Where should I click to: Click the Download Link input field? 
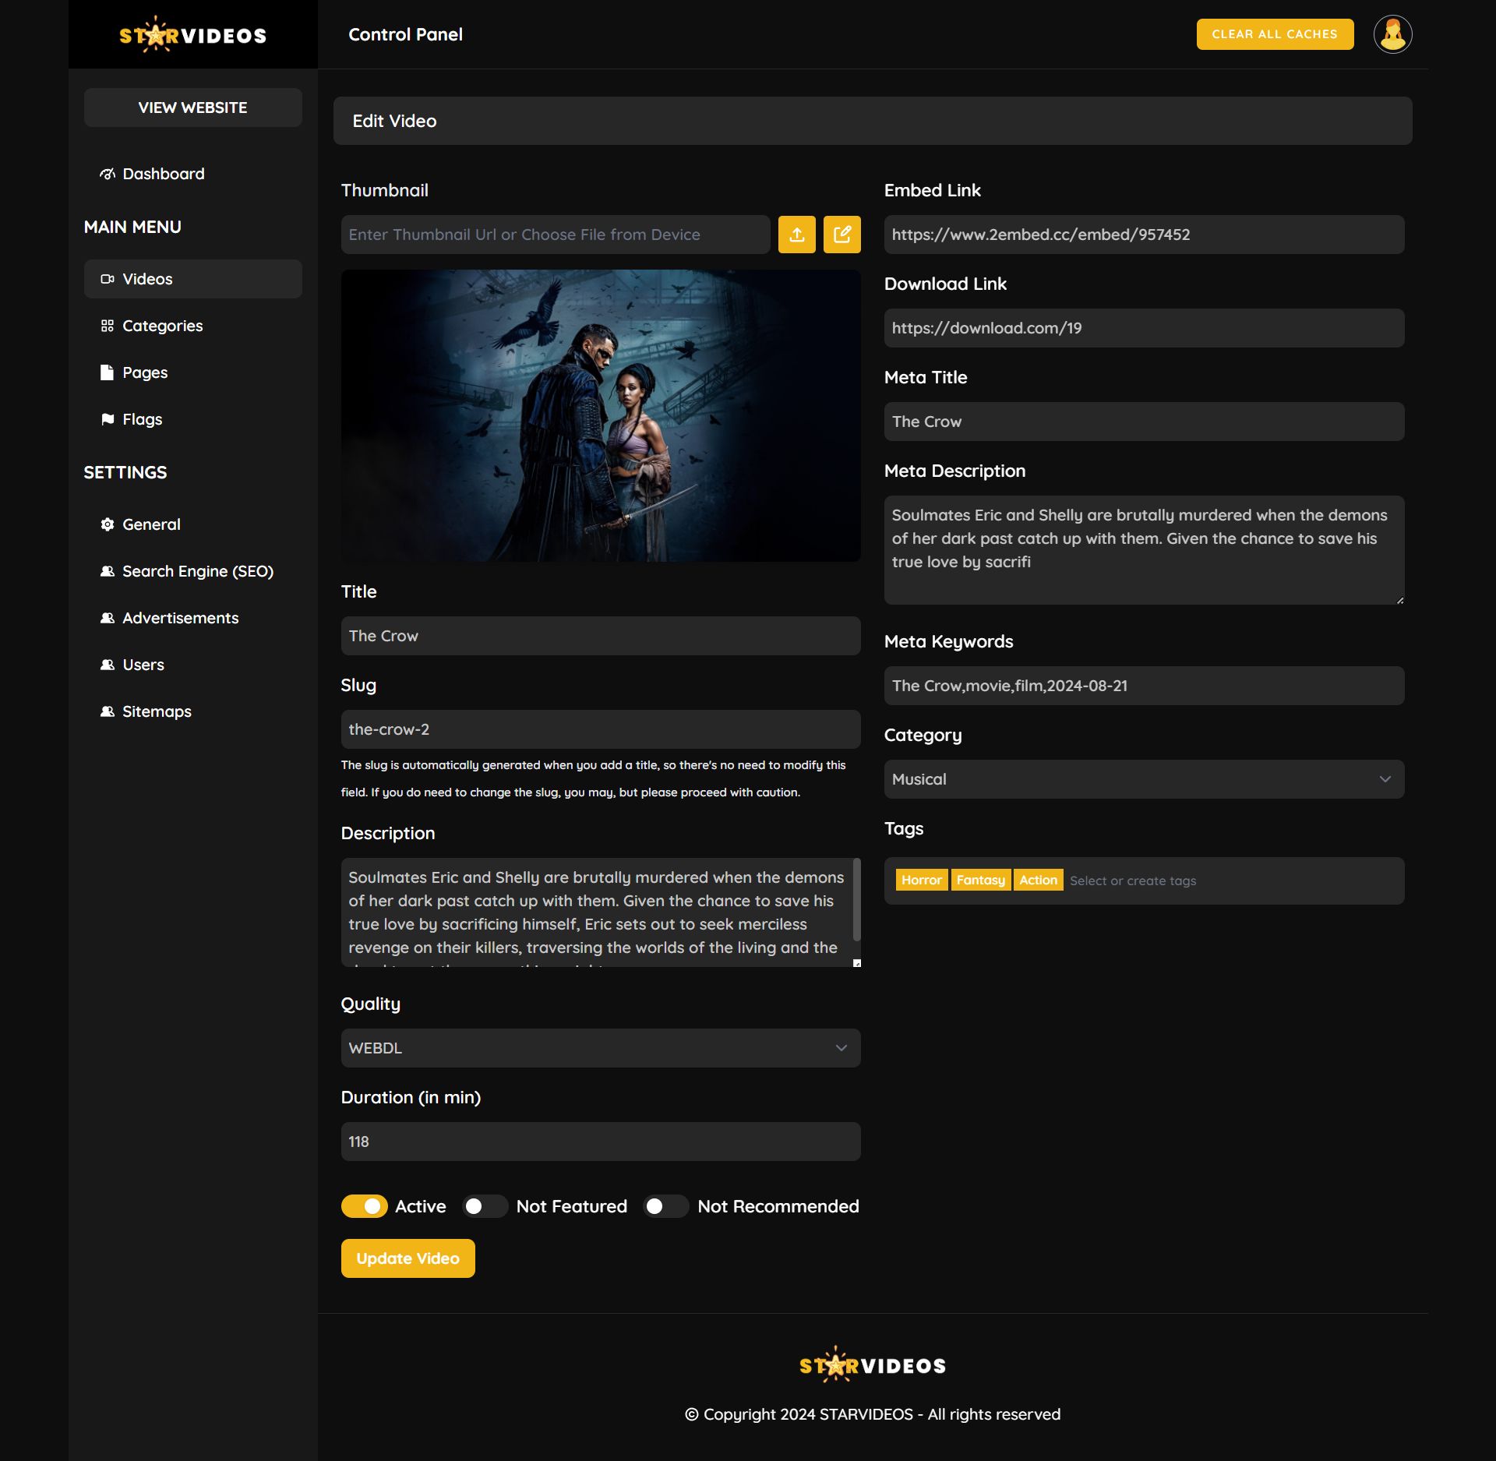pyautogui.click(x=1144, y=328)
